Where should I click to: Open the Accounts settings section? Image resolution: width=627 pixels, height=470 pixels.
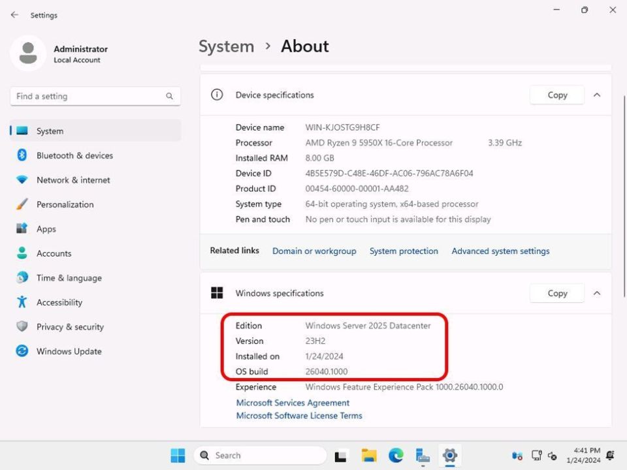tap(54, 253)
